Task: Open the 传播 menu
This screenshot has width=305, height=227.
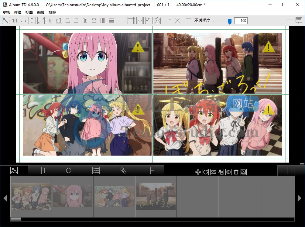Action: tap(18, 12)
